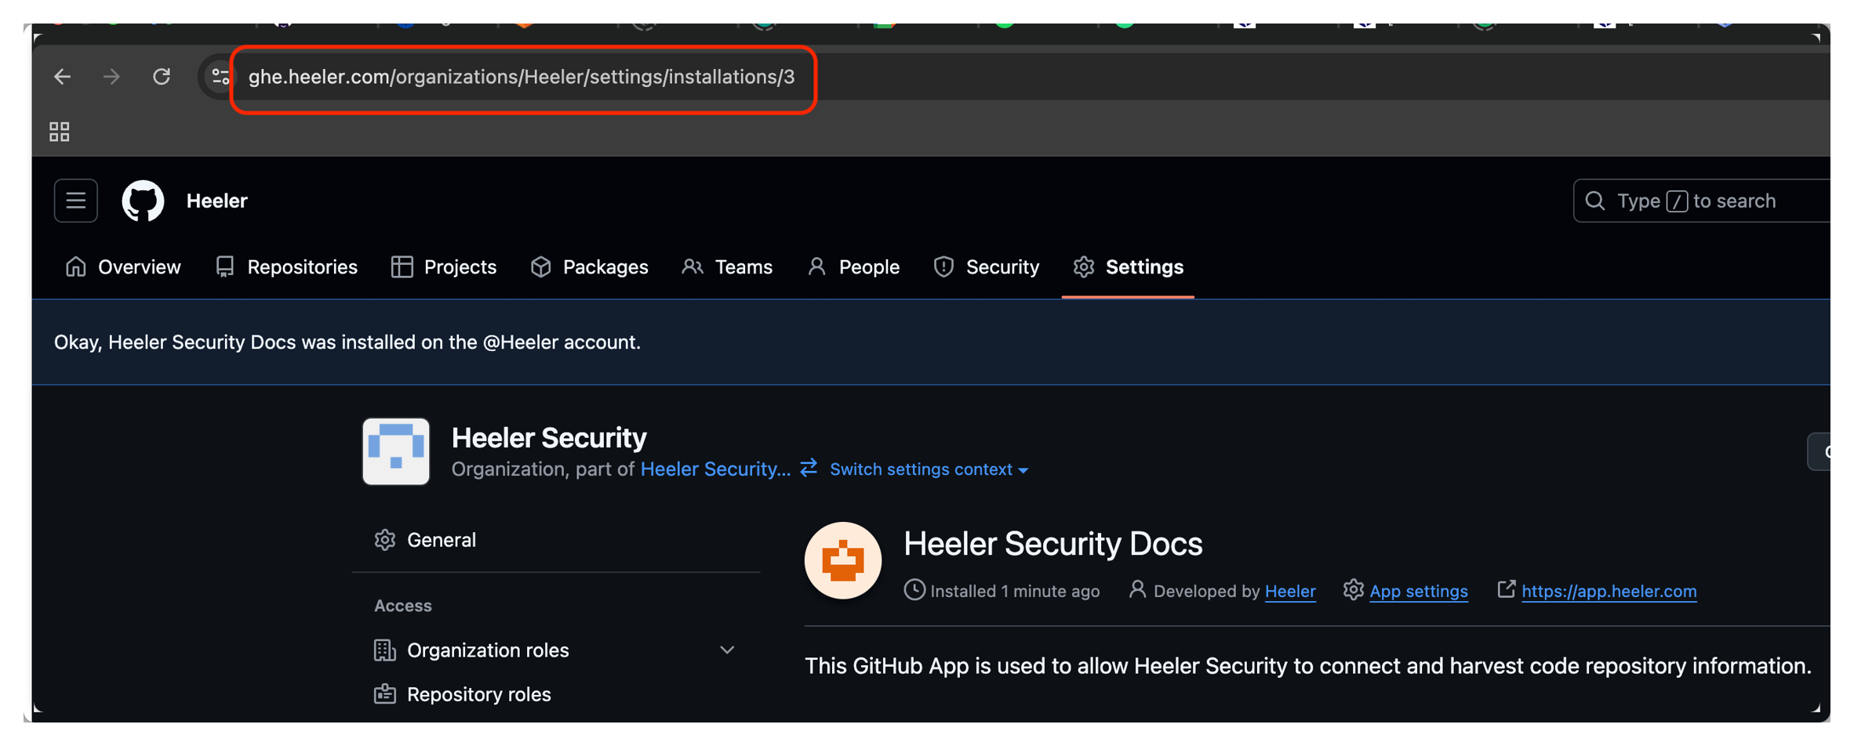Screen dimensions: 1854x746
Task: Click the Repository roles badge icon
Action: (384, 694)
